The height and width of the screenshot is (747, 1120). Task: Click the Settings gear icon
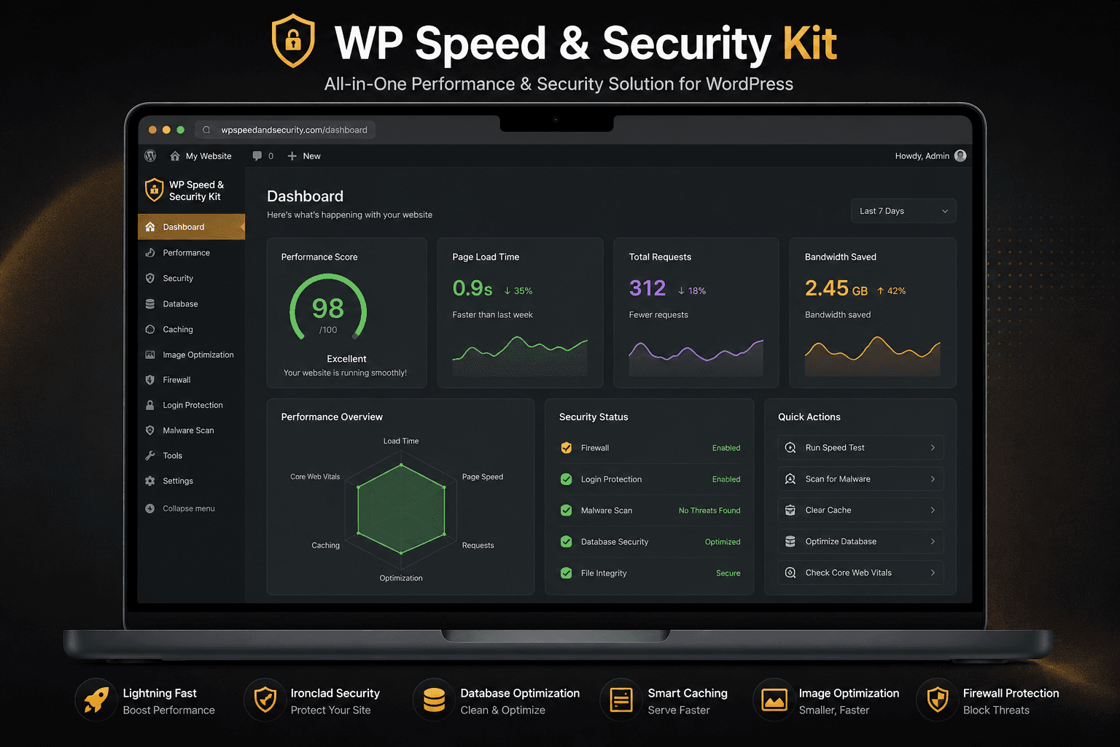pos(150,481)
